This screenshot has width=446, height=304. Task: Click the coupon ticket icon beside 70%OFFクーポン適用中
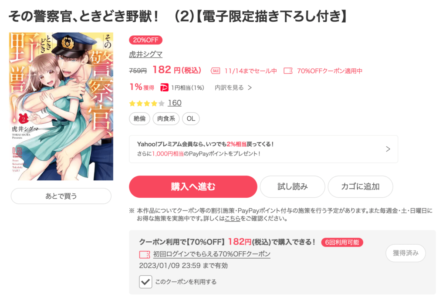coord(288,71)
